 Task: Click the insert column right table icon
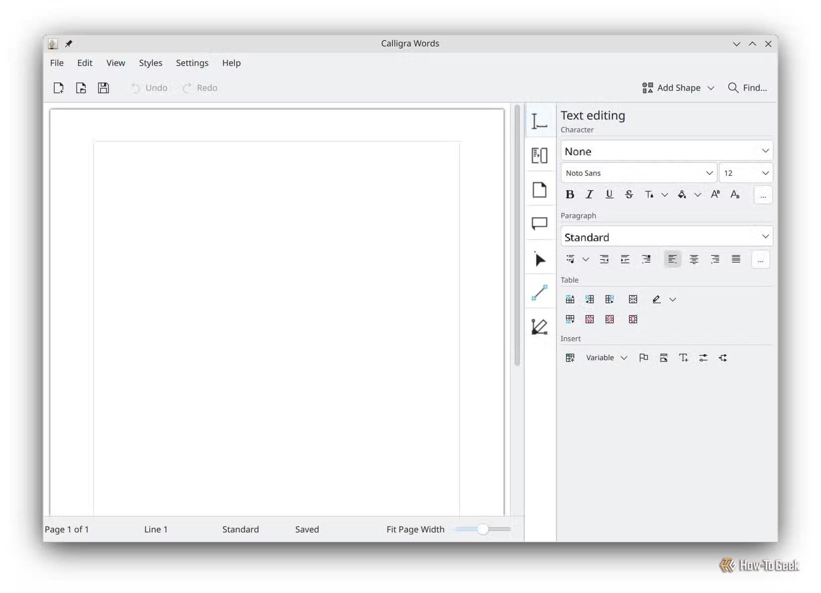click(610, 299)
